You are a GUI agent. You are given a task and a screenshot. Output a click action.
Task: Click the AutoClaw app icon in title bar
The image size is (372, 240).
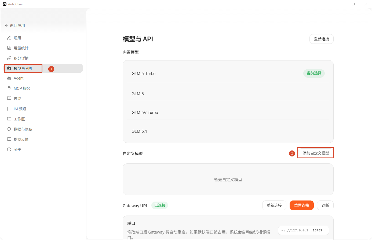[x=4, y=4]
